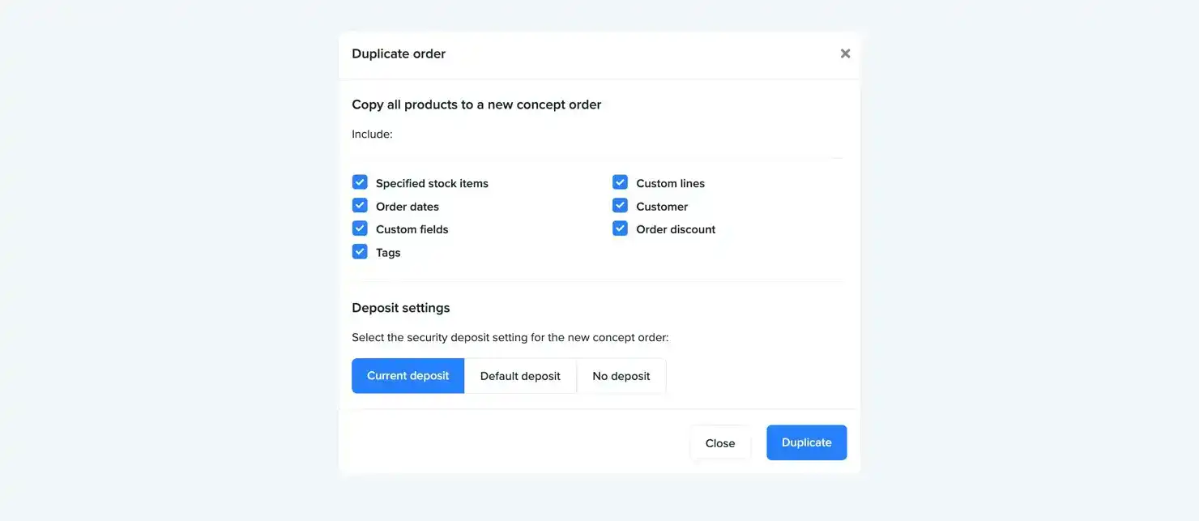The height and width of the screenshot is (521, 1199).
Task: Disable Custom lines inclusion
Action: tap(620, 181)
